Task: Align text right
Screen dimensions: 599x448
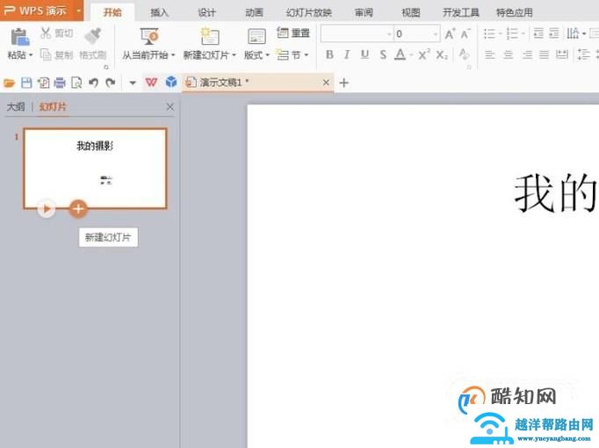Action: tap(527, 55)
